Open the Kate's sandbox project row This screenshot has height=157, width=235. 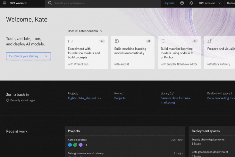pyautogui.click(x=77, y=140)
